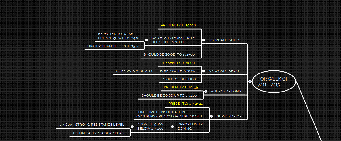The width and height of the screenshot is (341, 141).
Task: Select the PRESENTLY 1.10139 yellow node
Action: [x=181, y=87]
